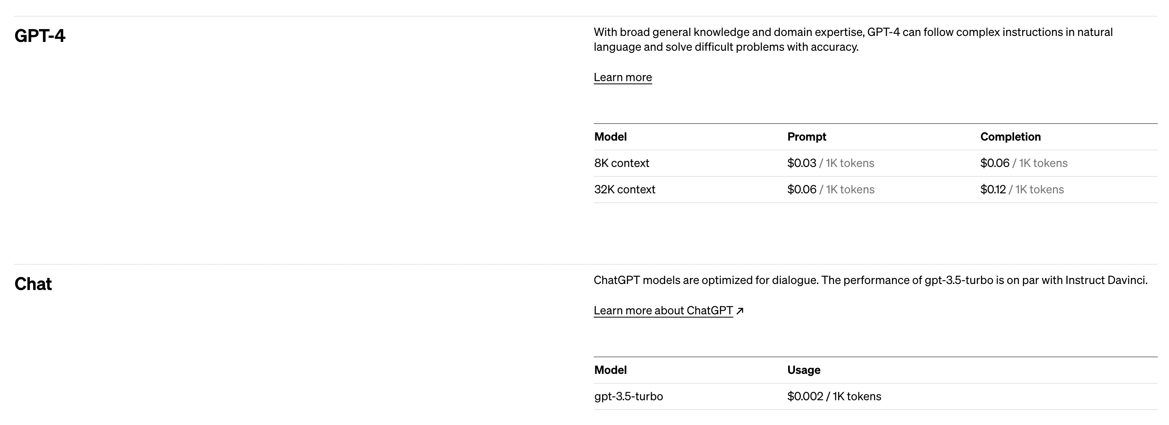1169x425 pixels.
Task: Select the GPT-4 section heading
Action: click(x=40, y=36)
